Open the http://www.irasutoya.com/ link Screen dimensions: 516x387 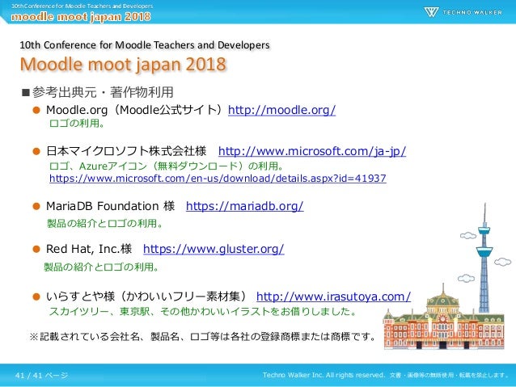(333, 297)
